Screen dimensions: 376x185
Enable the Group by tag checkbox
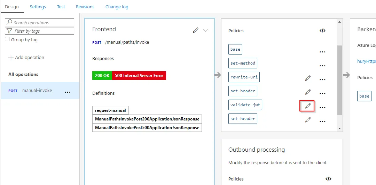coord(7,40)
